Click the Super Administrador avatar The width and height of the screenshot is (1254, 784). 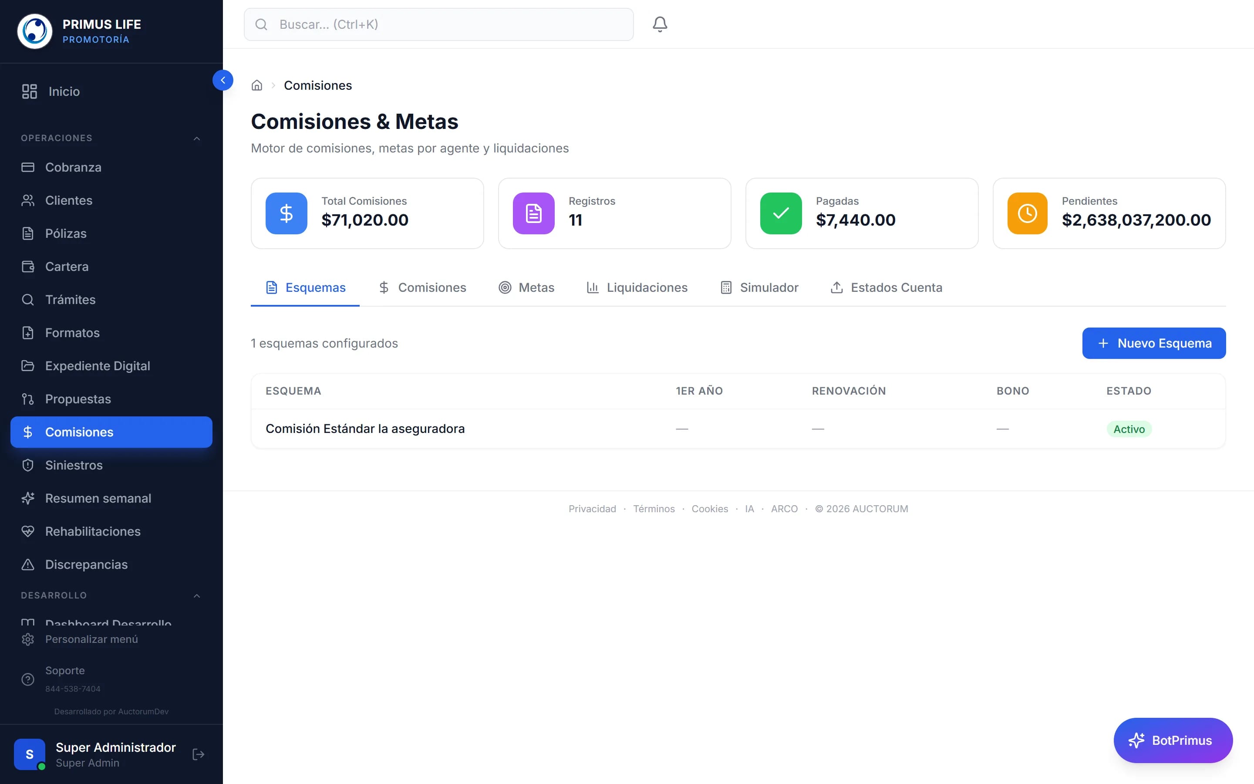pos(30,754)
